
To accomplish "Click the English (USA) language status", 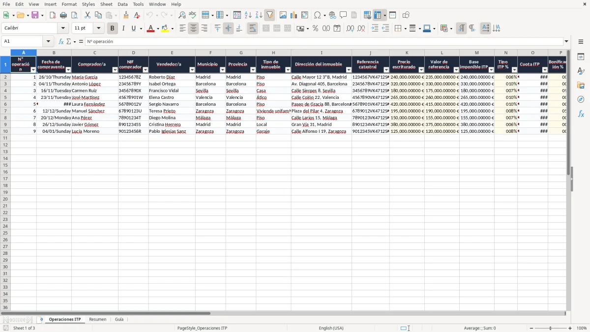I will click(x=331, y=328).
